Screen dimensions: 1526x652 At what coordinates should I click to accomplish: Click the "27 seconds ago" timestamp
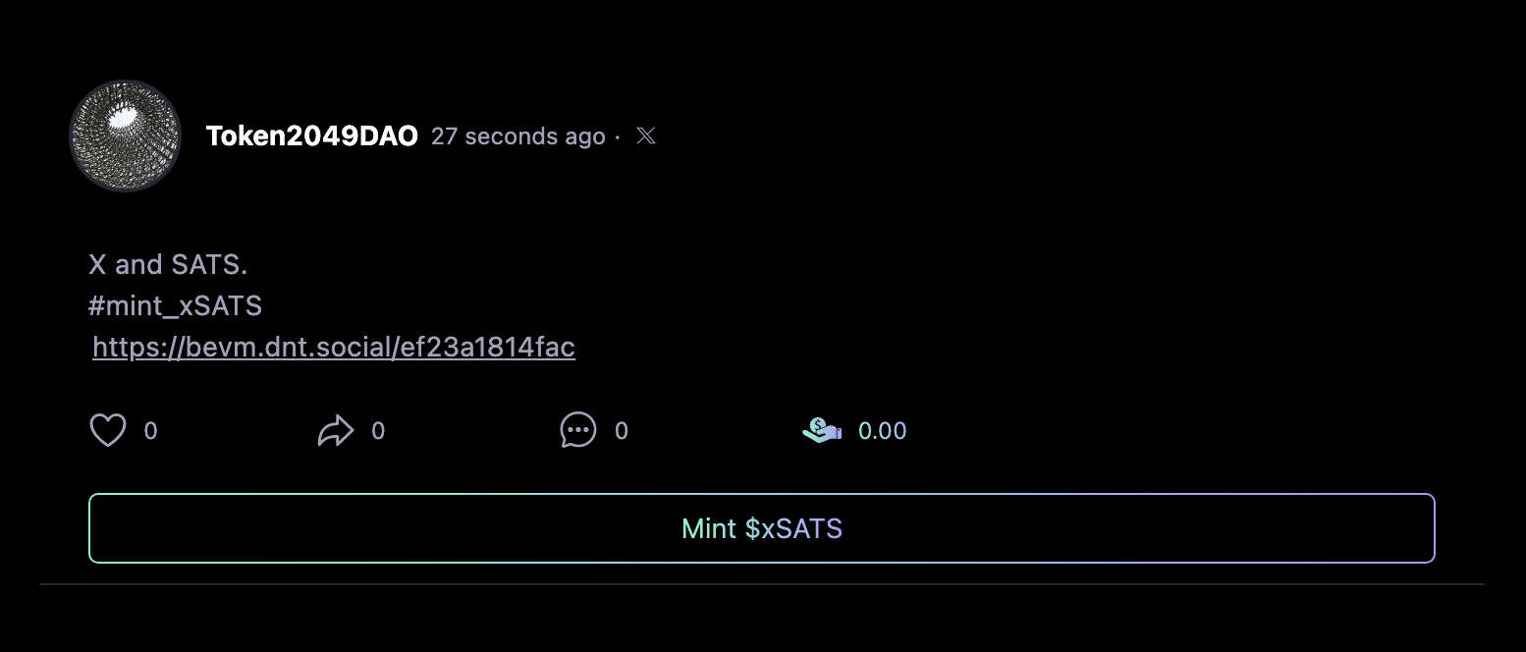[518, 136]
